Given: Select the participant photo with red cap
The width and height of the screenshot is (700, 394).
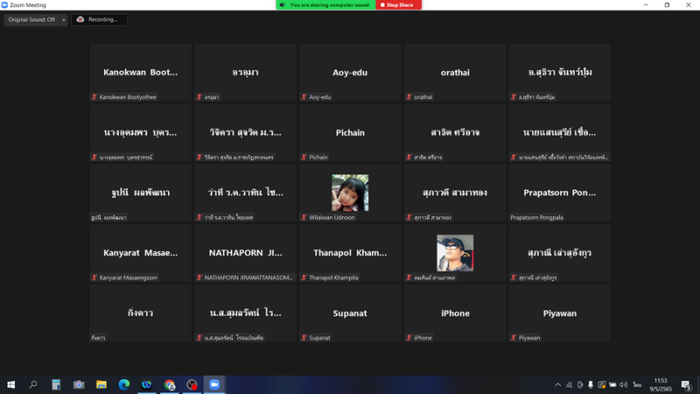Looking at the screenshot, I should (x=455, y=252).
